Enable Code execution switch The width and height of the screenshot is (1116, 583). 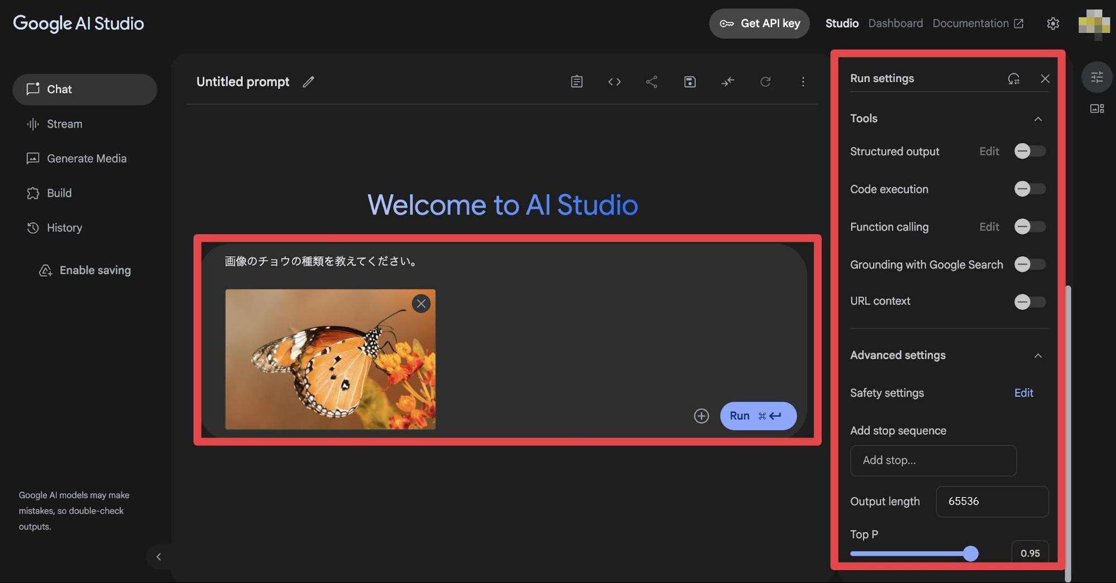[x=1029, y=189]
